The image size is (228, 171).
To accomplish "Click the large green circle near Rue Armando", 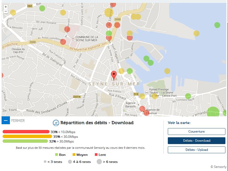I will click(x=213, y=112).
